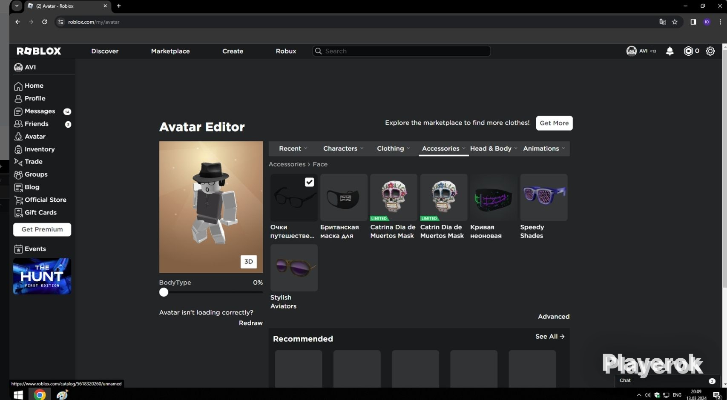Screen dimensions: 727x400
Task: Show hidden system tray icons
Action: coord(639,395)
